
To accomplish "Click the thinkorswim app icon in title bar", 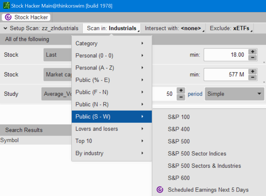I will (x=6, y=6).
